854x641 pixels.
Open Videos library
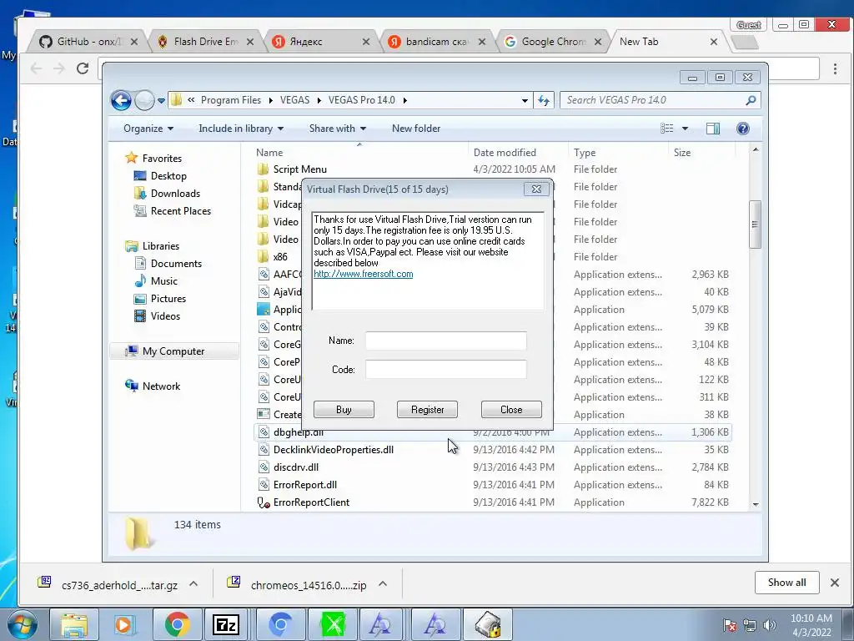[x=165, y=316]
